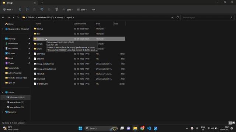Collapse the This PC tree node
Viewport: 236px width, 132px height.
3,92
